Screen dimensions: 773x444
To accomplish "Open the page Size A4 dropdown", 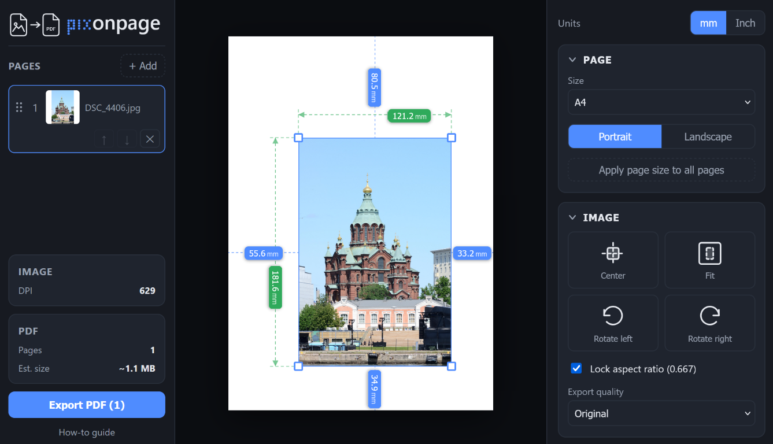I will point(661,102).
